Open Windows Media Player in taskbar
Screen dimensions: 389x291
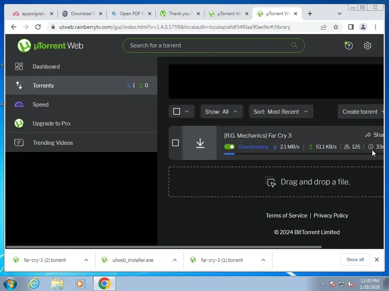pyautogui.click(x=80, y=283)
